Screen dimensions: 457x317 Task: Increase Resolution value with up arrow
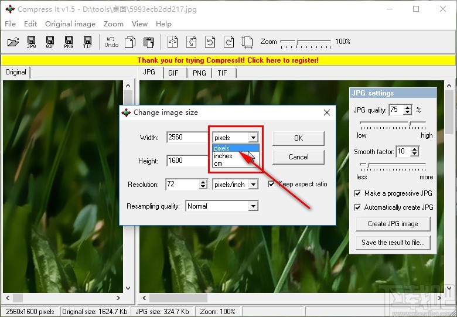click(203, 182)
